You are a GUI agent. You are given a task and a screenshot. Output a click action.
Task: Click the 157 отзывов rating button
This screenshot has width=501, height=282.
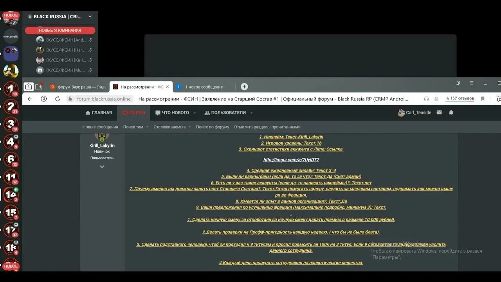point(460,99)
